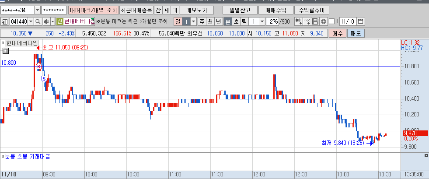Click the low price 9,840 in quote bar
Screen dimensions: 429x179
click(317, 33)
